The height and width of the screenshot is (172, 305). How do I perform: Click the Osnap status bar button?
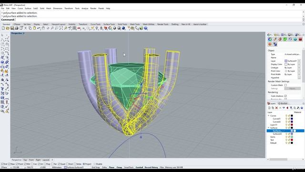(119, 167)
